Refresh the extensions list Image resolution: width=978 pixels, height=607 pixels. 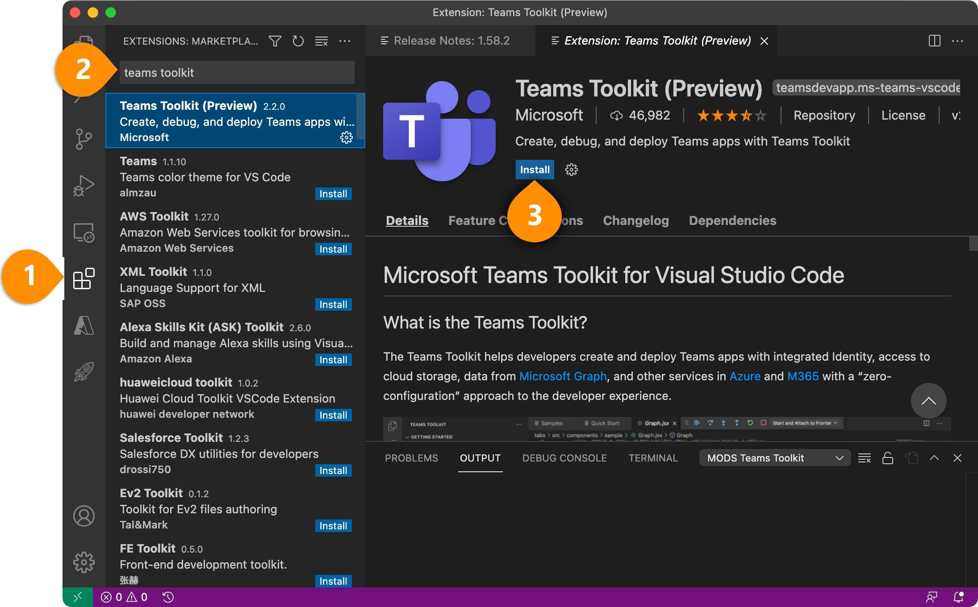[298, 41]
